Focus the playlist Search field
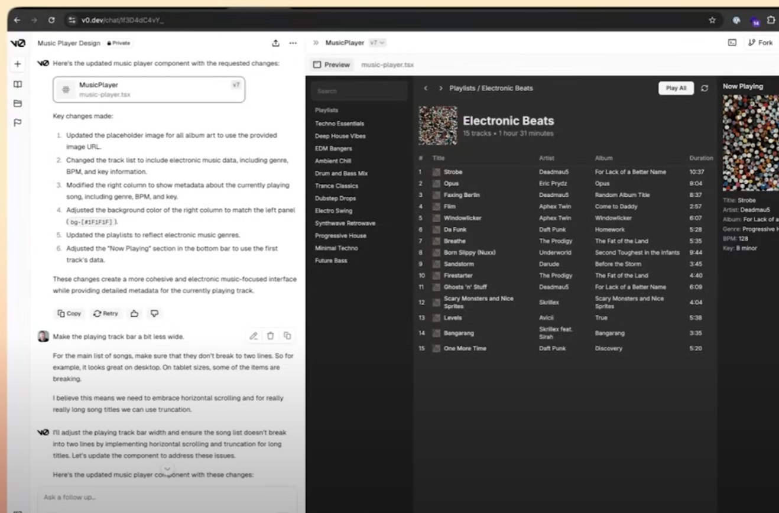 pos(359,91)
